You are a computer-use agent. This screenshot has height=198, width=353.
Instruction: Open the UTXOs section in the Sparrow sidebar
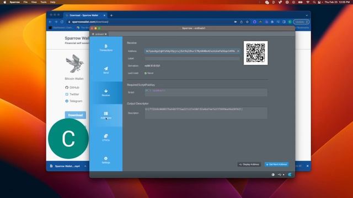click(106, 137)
